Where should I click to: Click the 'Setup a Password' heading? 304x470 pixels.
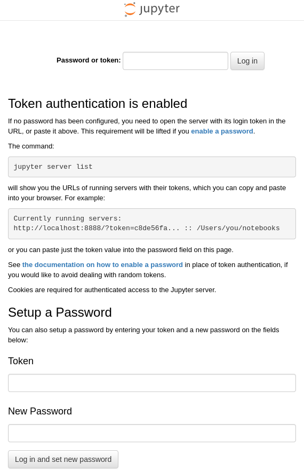[x=60, y=312]
